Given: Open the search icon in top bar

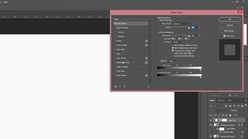Looking at the screenshot, I should click(x=238, y=8).
